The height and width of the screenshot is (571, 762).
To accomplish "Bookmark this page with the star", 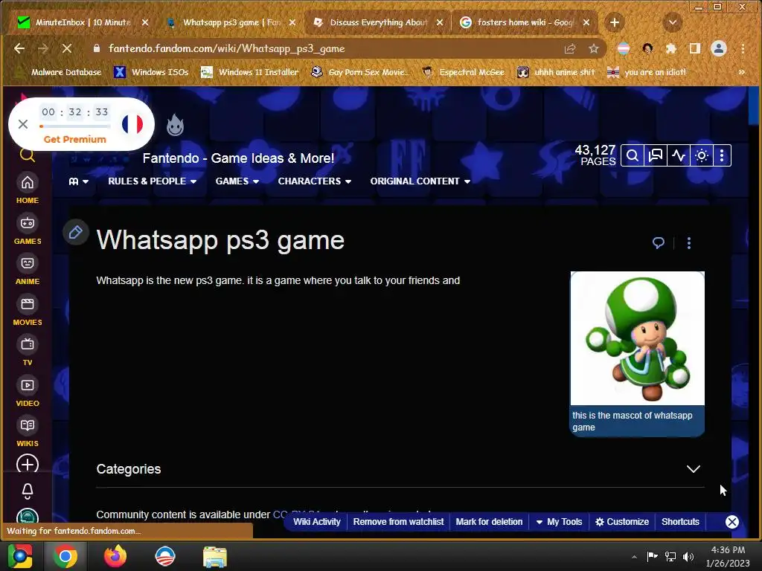I will [x=593, y=48].
